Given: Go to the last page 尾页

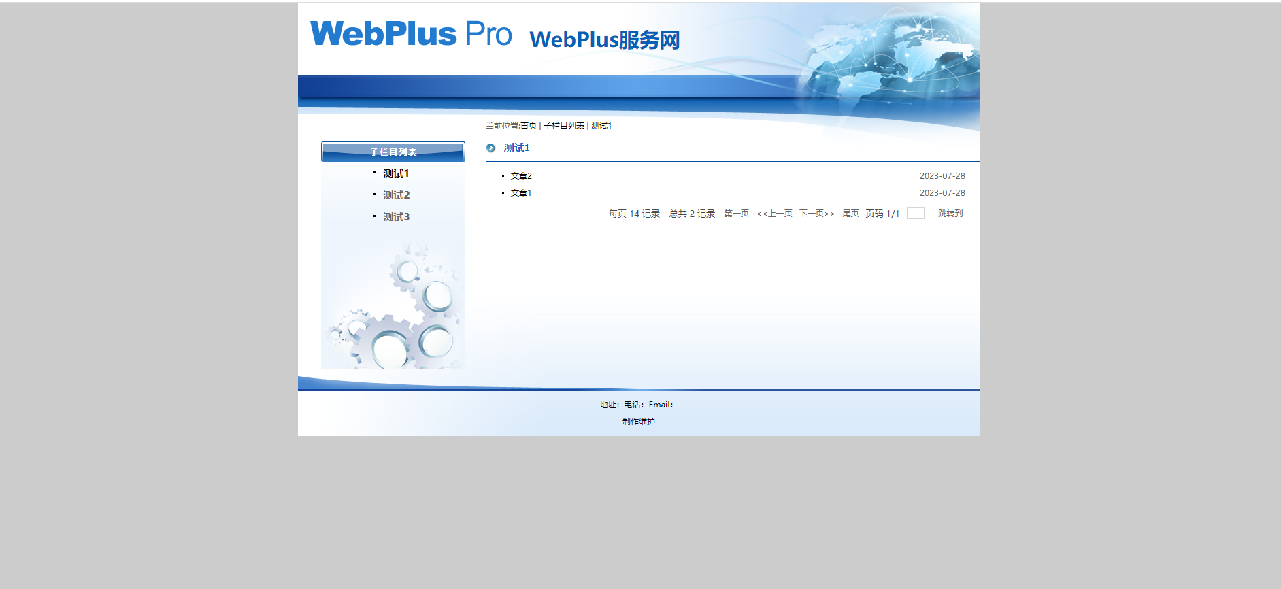Looking at the screenshot, I should (850, 214).
